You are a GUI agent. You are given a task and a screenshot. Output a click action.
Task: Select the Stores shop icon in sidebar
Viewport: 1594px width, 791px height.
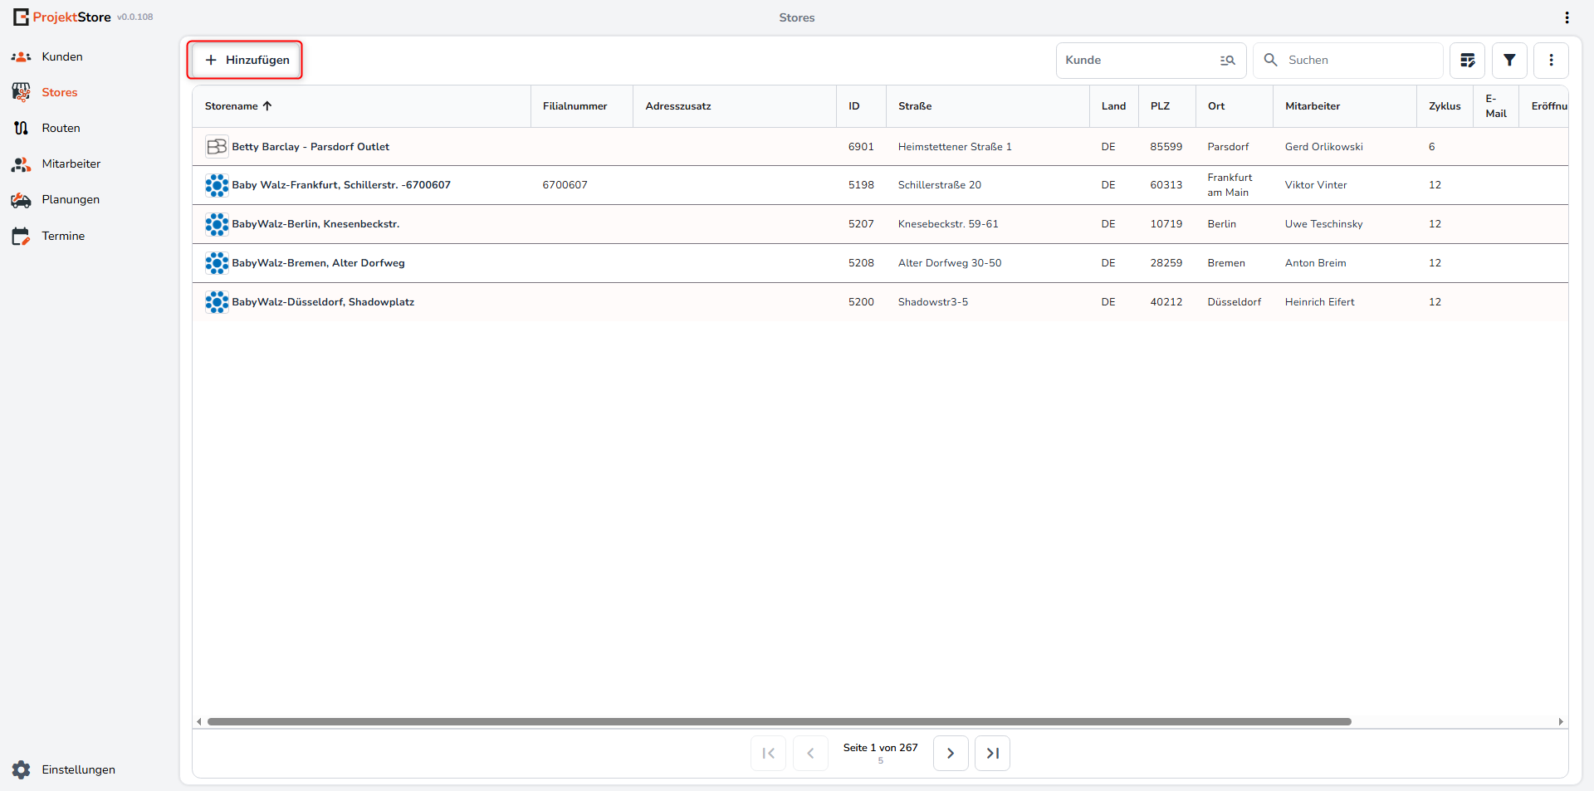(21, 92)
